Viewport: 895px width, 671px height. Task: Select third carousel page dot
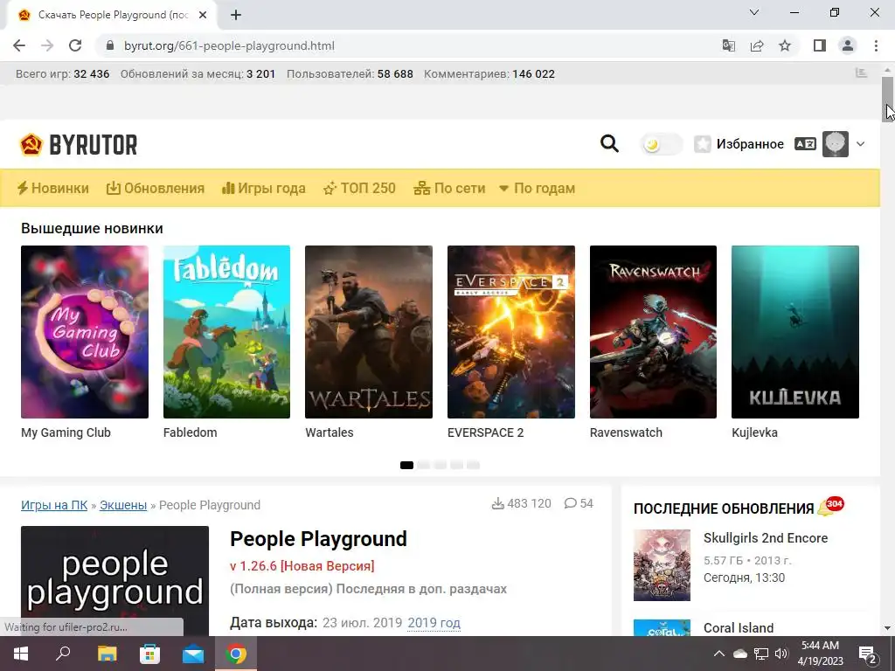[440, 465]
